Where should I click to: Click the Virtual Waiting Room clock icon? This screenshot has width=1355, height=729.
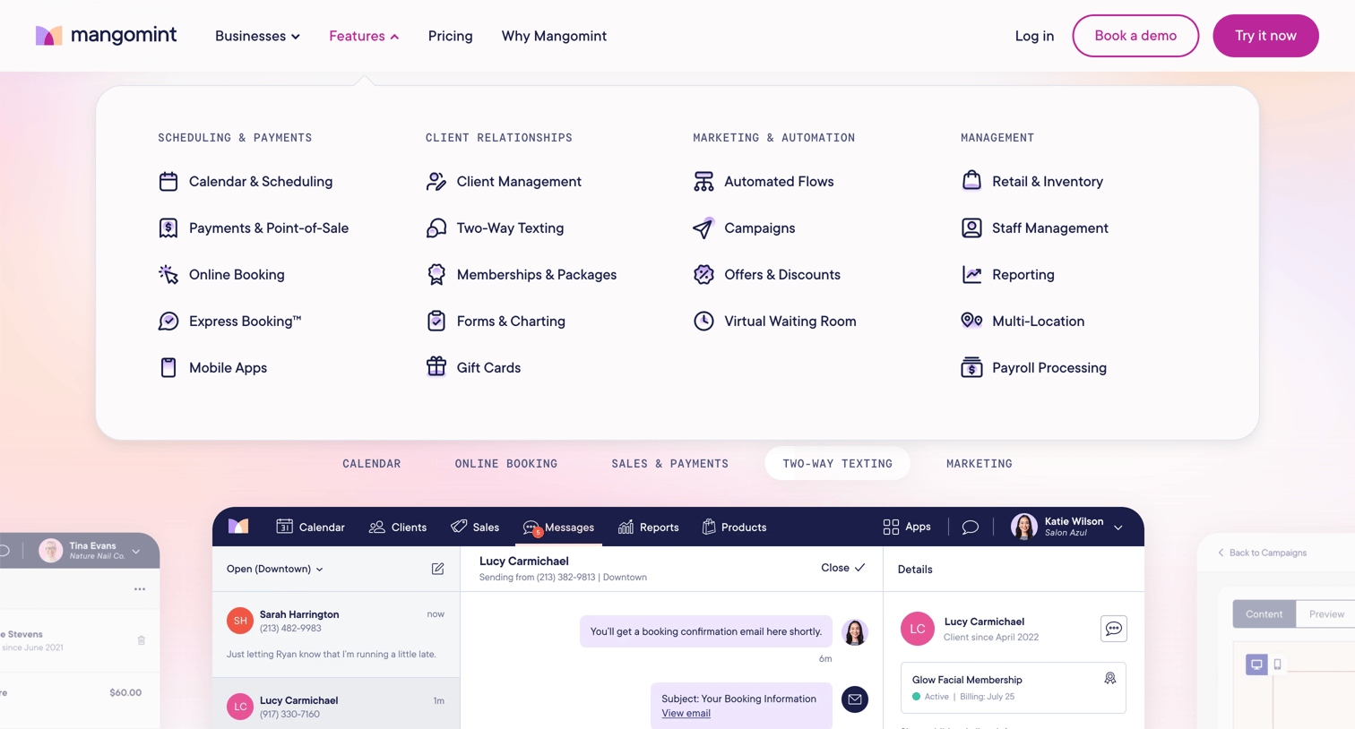703,322
